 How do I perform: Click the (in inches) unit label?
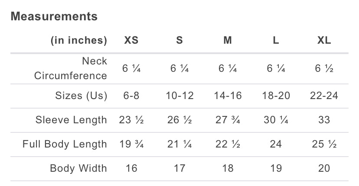pos(79,41)
